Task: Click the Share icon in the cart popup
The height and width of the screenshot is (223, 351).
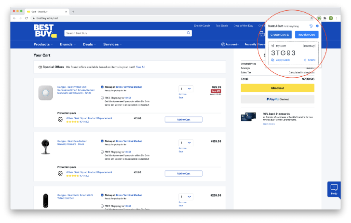Action: coord(305,60)
